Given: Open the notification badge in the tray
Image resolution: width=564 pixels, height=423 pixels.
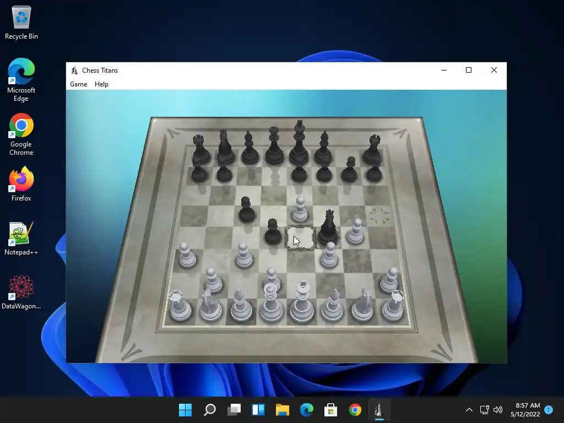Looking at the screenshot, I should (549, 410).
